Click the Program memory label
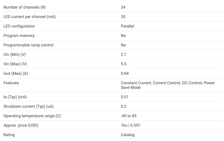The width and height of the screenshot is (224, 141). 19,36
